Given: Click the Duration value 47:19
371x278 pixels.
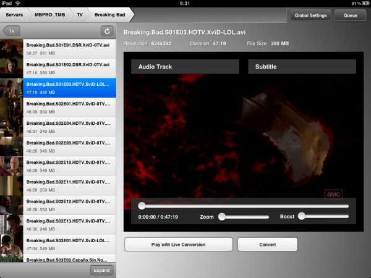Looking at the screenshot, I should (220, 43).
